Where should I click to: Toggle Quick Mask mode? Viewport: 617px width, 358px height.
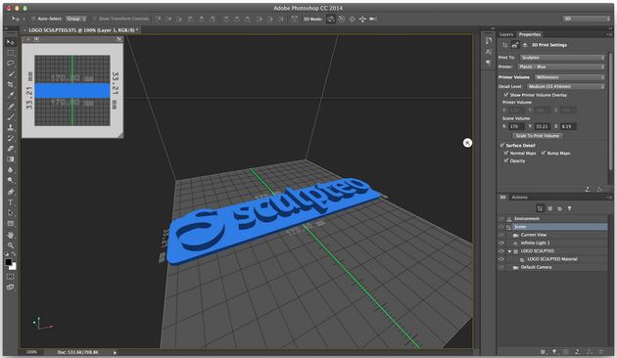pos(11,277)
